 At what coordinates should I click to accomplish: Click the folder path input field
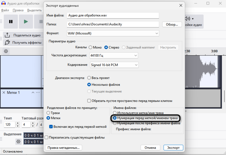(x=113, y=24)
